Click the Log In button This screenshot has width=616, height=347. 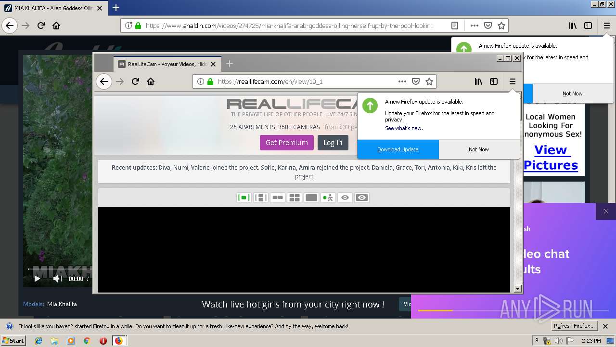[x=333, y=143]
